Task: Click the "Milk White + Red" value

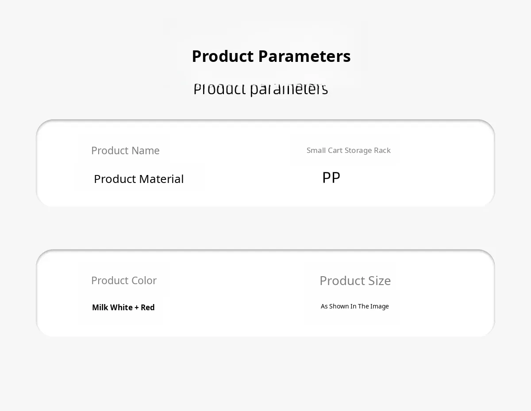Action: click(x=123, y=308)
